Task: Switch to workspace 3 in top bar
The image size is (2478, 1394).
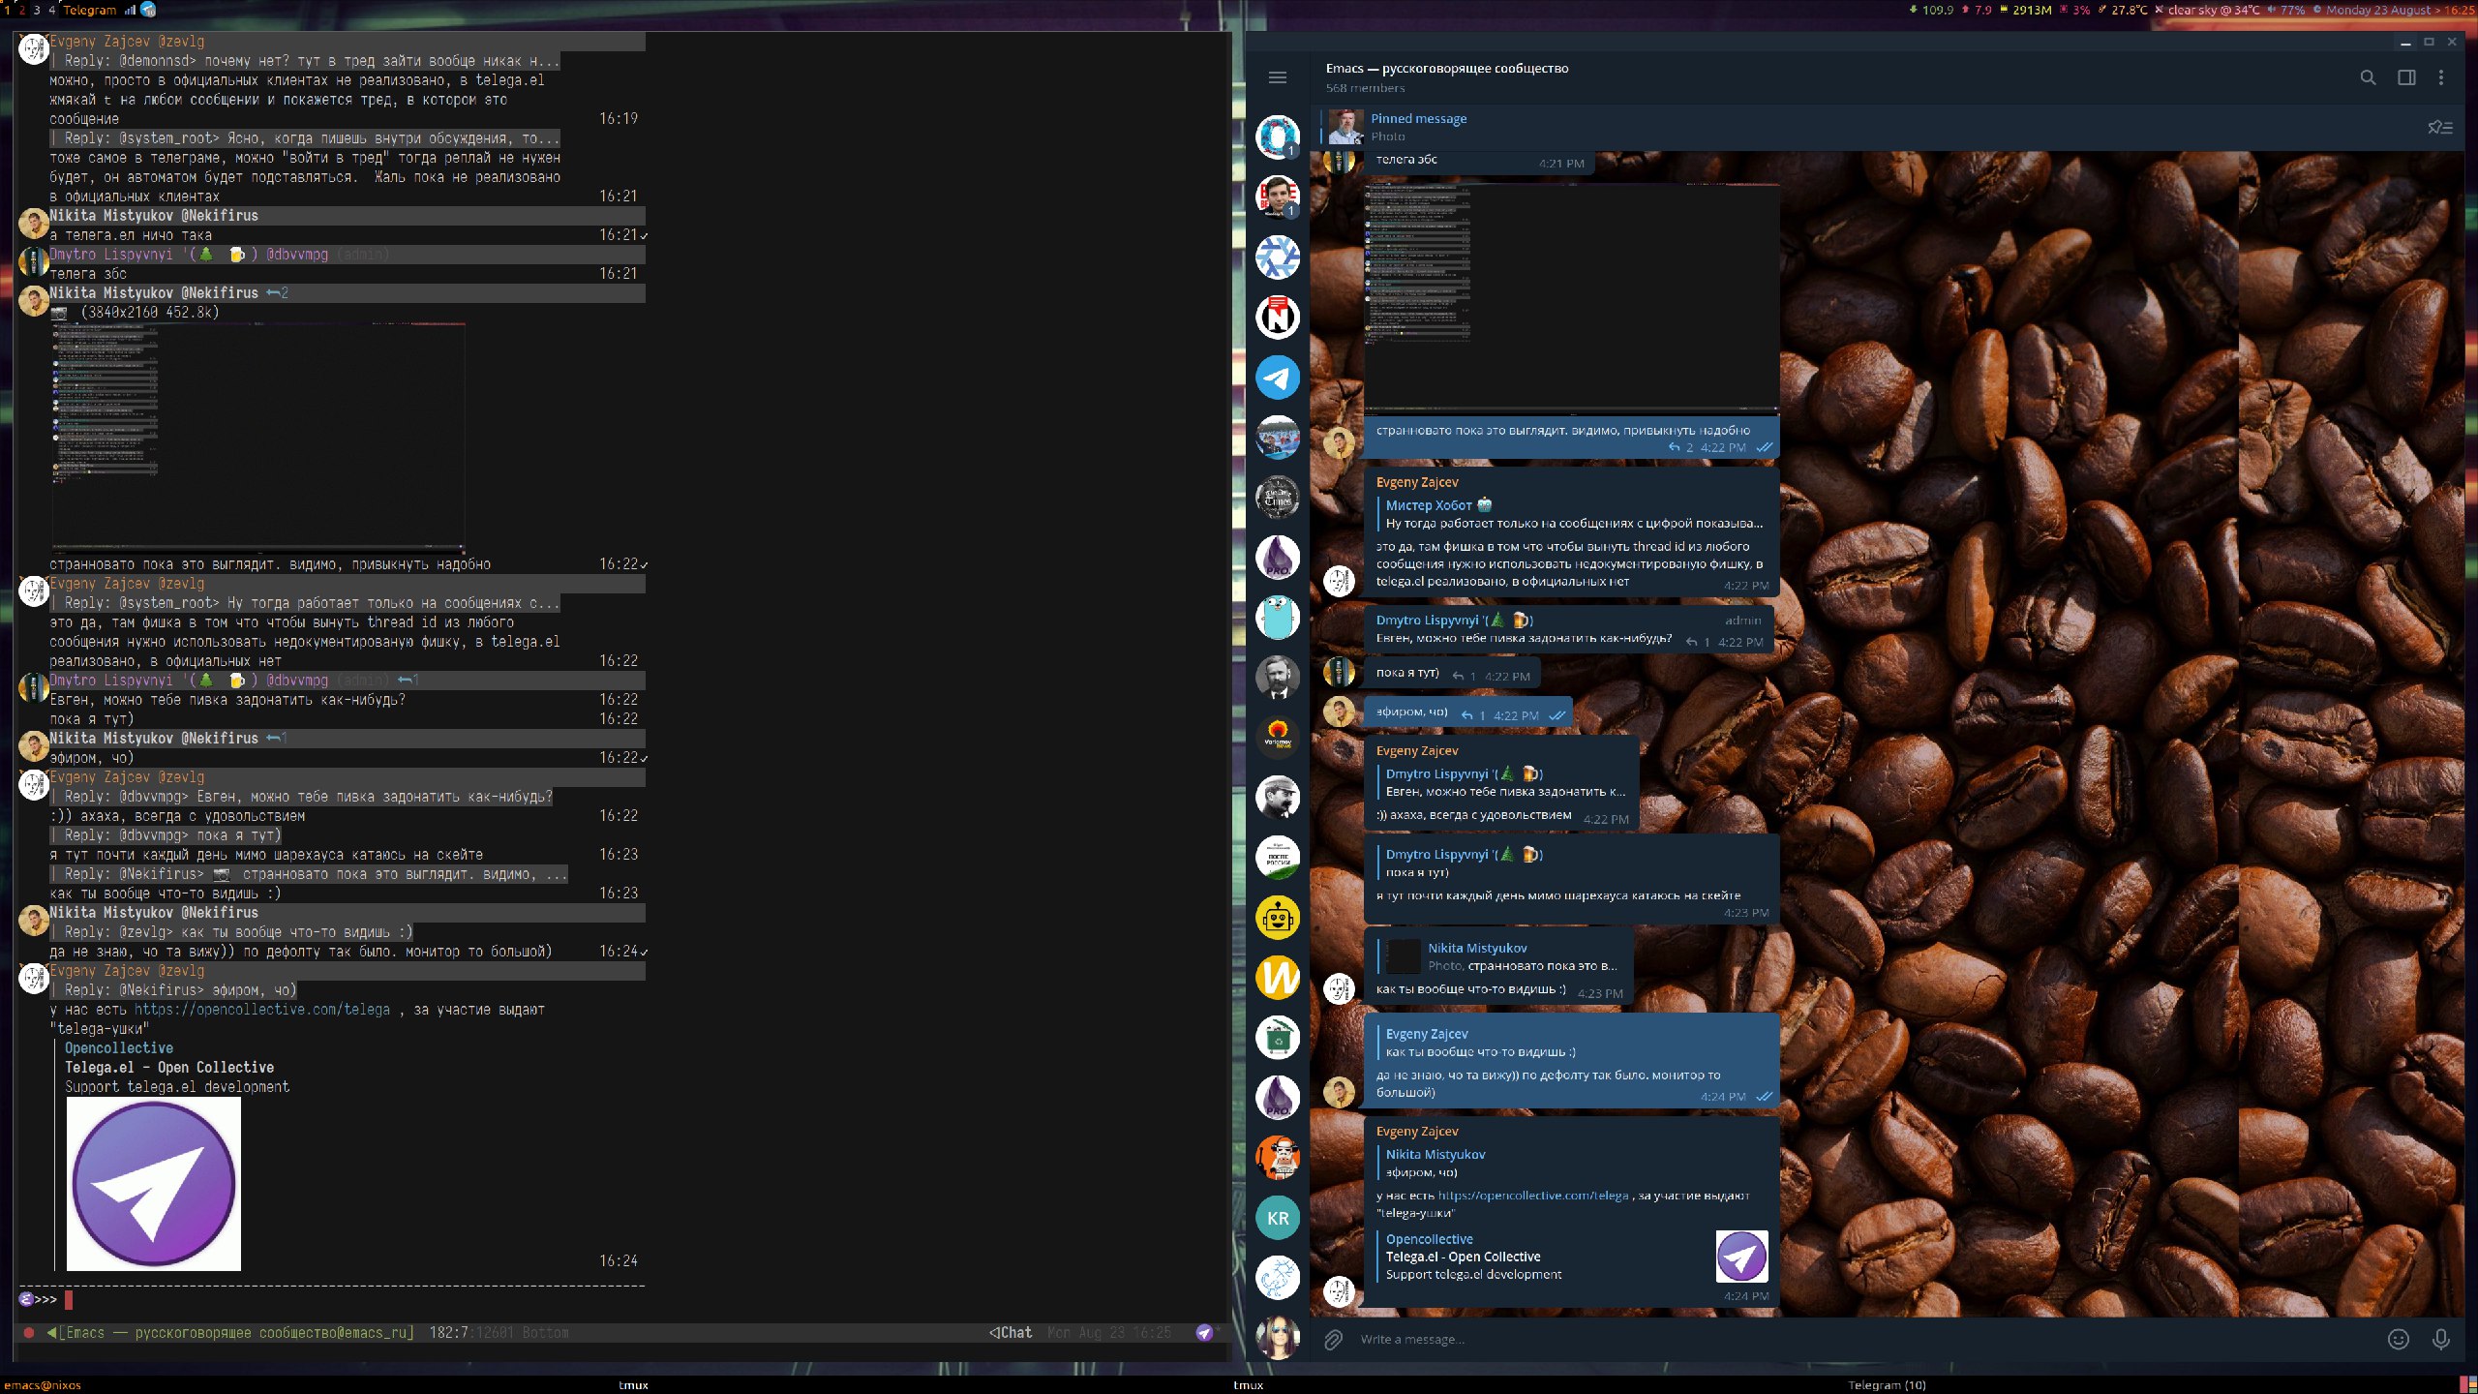Action: pyautogui.click(x=37, y=10)
